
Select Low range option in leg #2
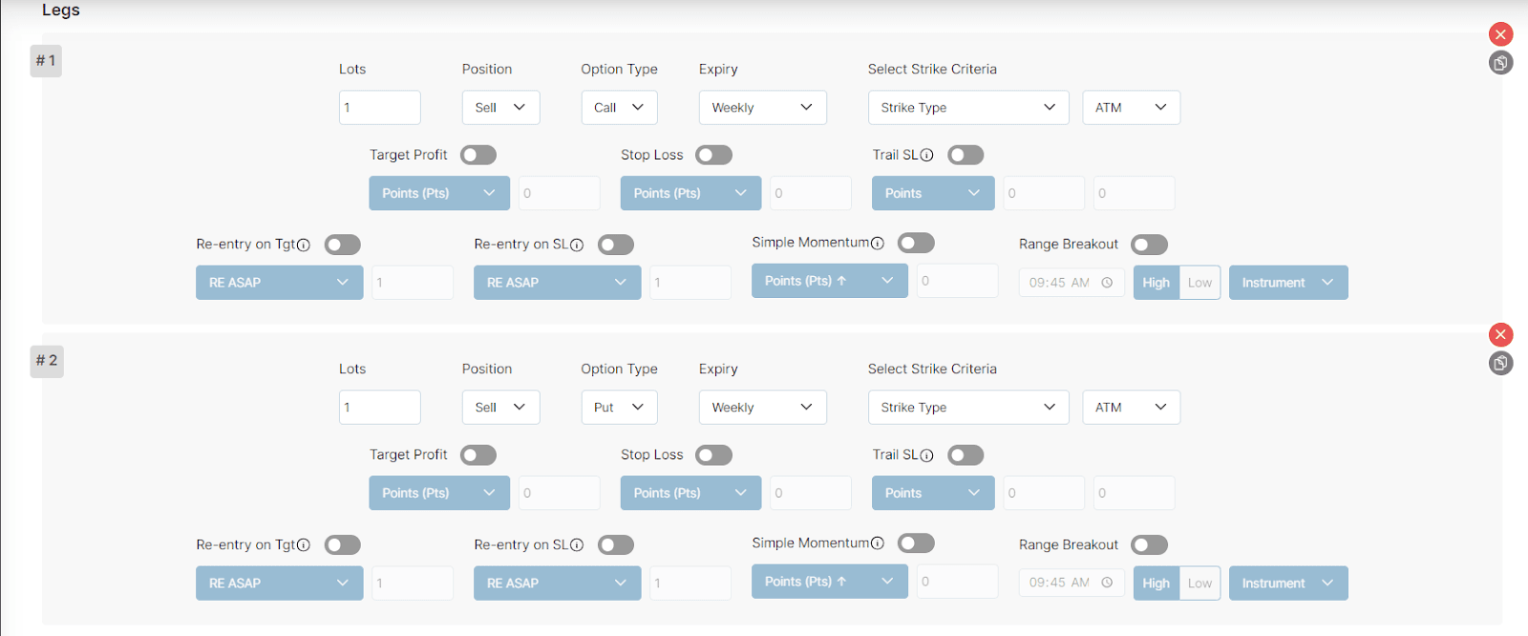(x=1199, y=583)
